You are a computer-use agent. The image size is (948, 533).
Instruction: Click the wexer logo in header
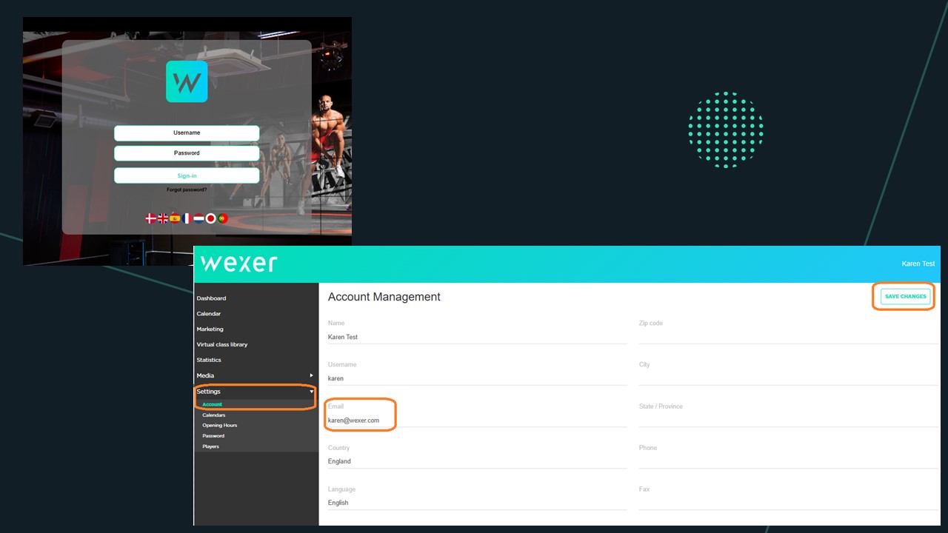click(x=238, y=264)
